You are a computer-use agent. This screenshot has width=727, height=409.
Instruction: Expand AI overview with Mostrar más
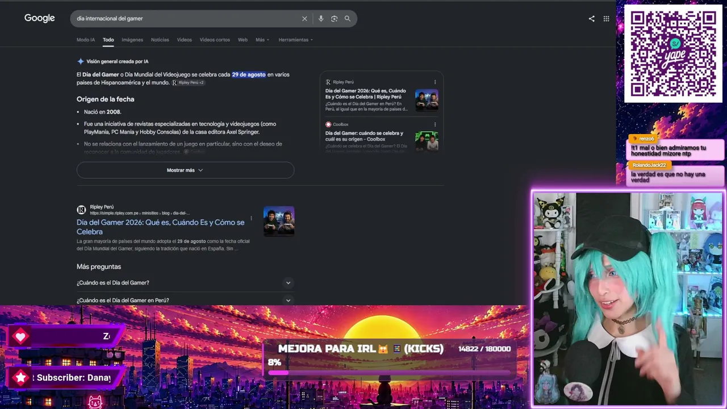coord(185,170)
